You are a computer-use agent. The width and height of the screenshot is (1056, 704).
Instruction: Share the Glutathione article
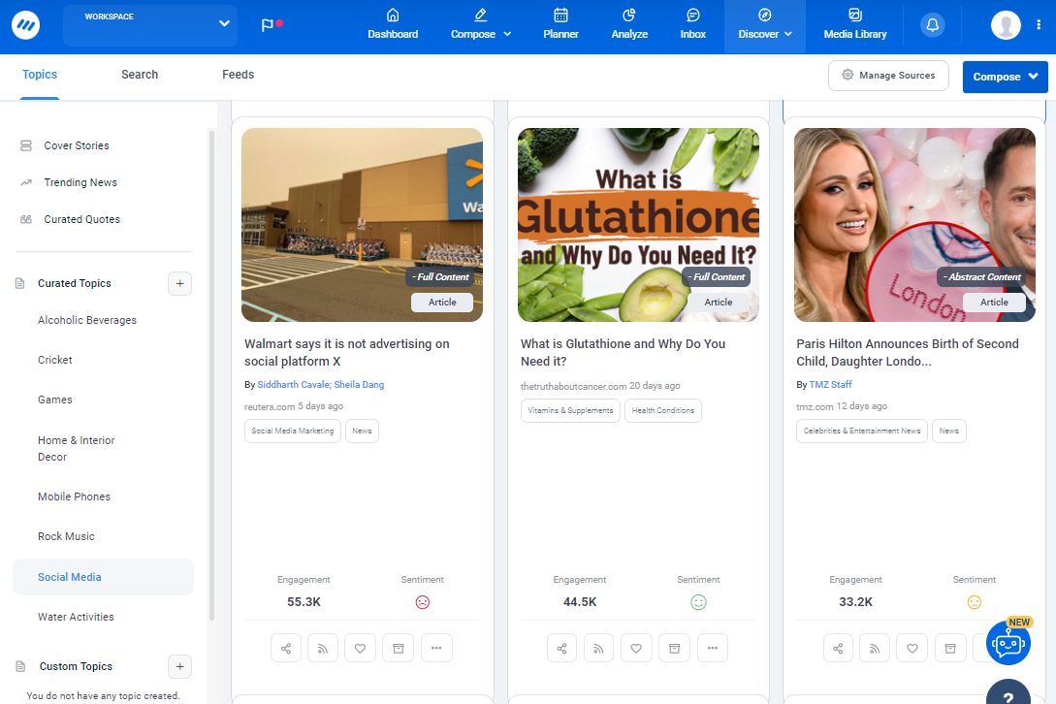point(561,648)
